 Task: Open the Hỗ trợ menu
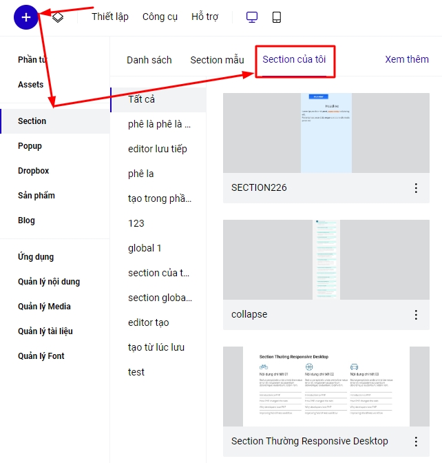204,17
